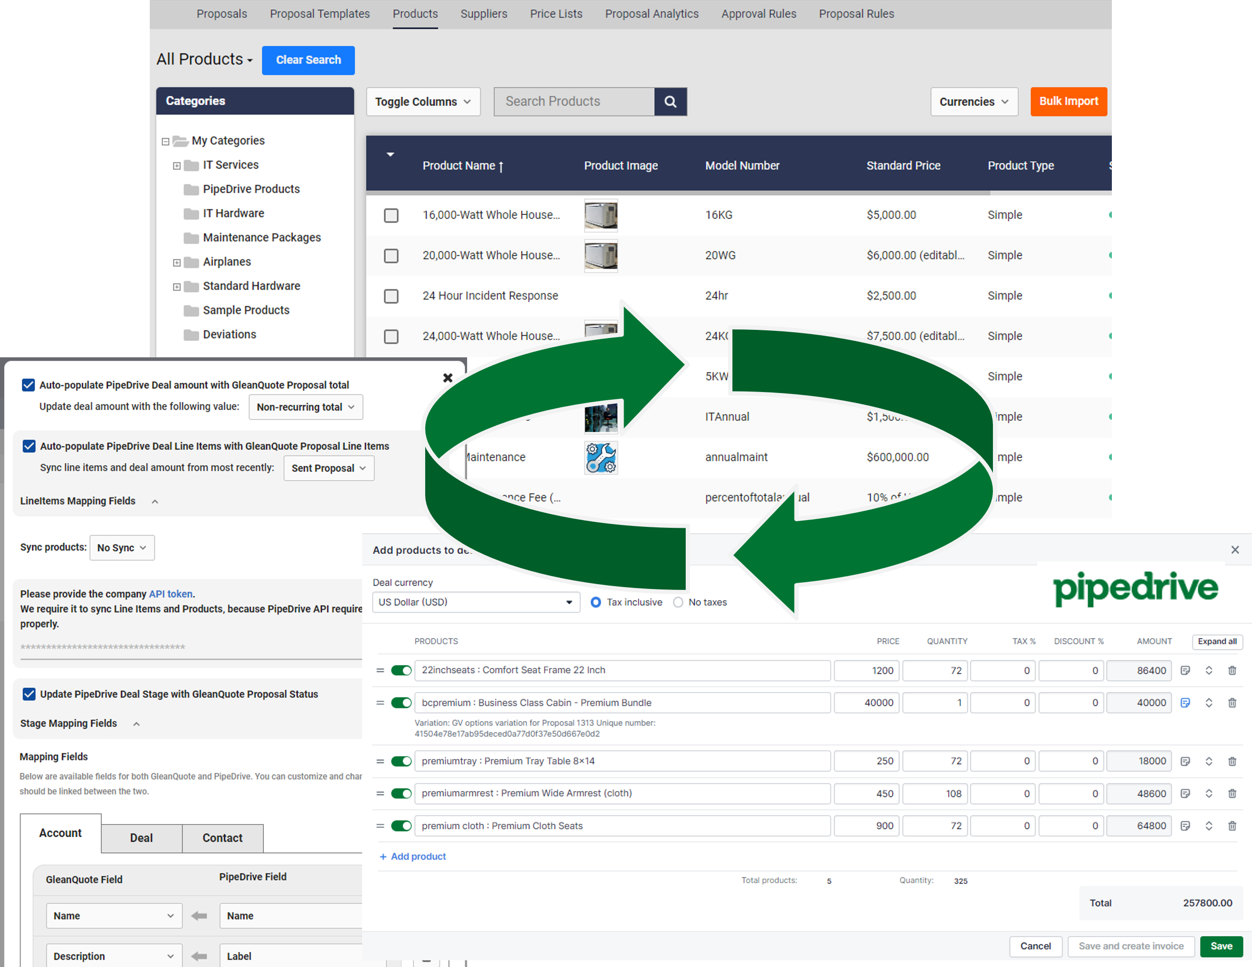Click reorder arrows on the Premium Wide Armrest row
This screenshot has width=1252, height=967.
[x=1210, y=793]
